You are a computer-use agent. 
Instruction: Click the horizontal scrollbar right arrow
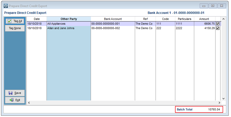[219, 103]
